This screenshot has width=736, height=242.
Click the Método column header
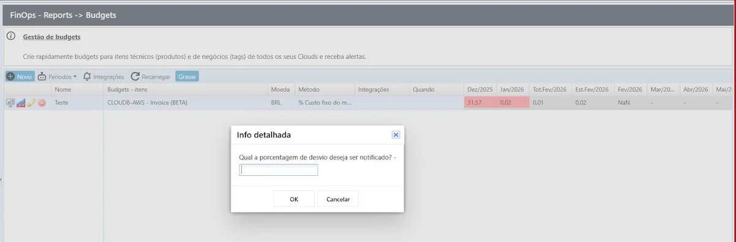coord(324,89)
